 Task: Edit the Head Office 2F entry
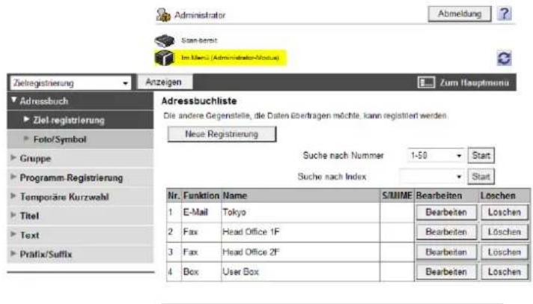[x=446, y=252]
